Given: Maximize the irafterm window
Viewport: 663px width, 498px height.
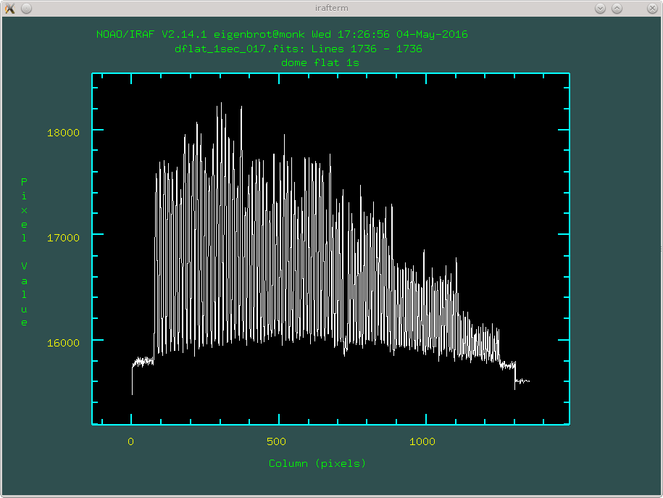Looking at the screenshot, I should [617, 8].
